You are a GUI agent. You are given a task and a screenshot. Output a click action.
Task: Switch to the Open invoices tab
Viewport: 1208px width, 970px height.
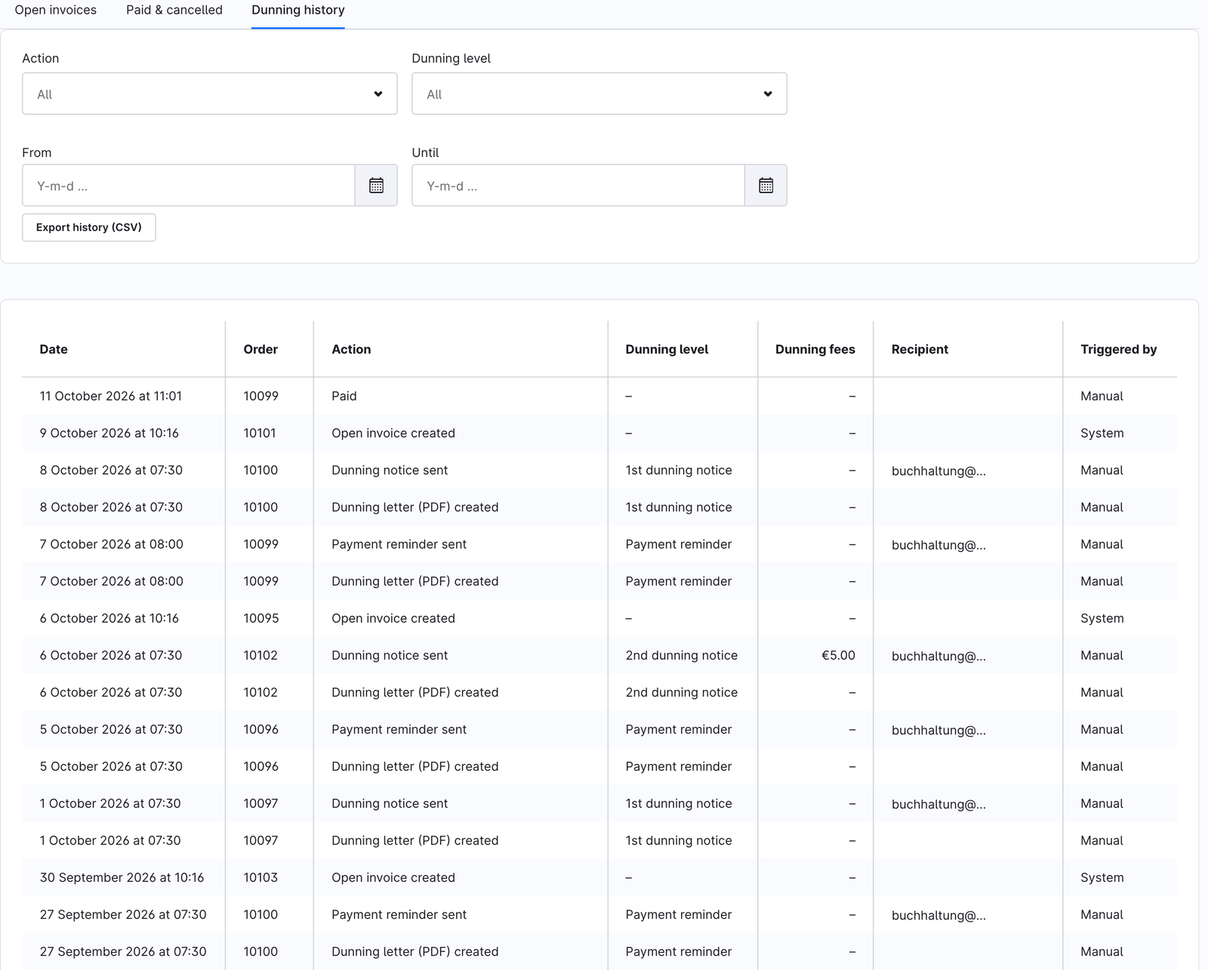click(x=56, y=11)
